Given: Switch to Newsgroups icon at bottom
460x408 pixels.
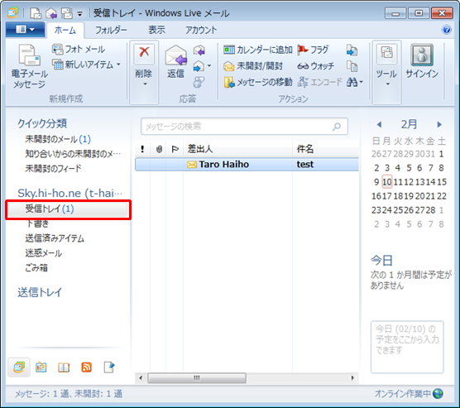Looking at the screenshot, I should [x=109, y=367].
